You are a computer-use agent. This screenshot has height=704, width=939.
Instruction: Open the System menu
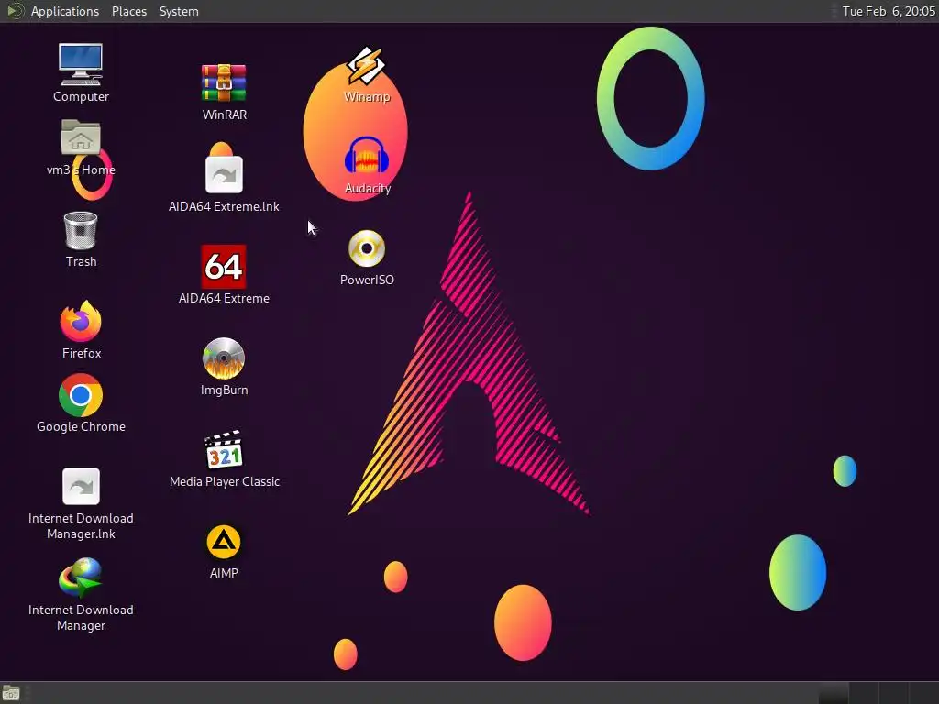179,11
